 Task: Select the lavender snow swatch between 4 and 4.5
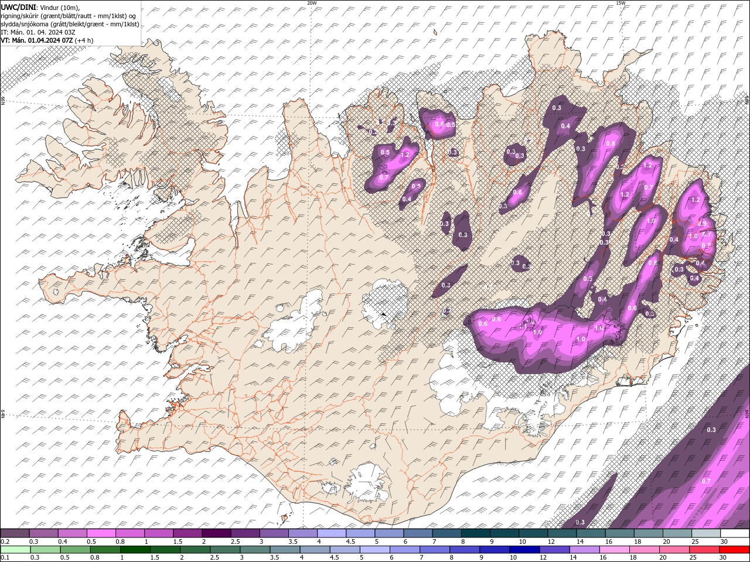click(x=331, y=533)
